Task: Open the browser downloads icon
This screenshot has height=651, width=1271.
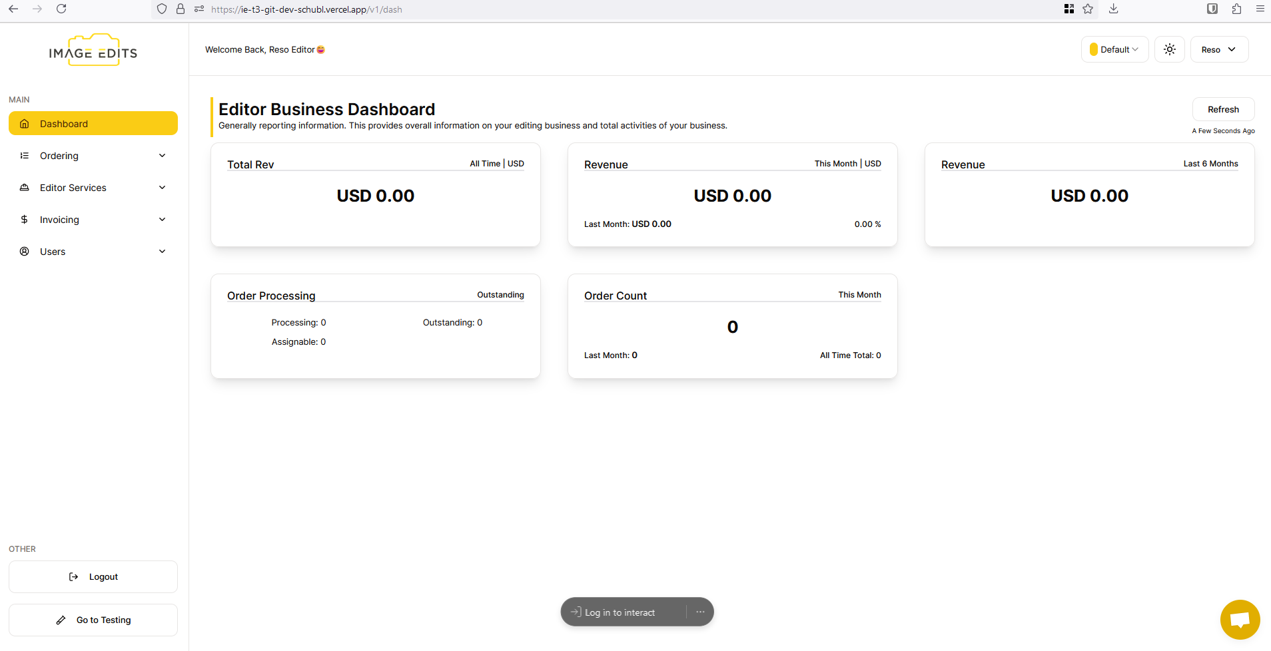Action: tap(1113, 9)
